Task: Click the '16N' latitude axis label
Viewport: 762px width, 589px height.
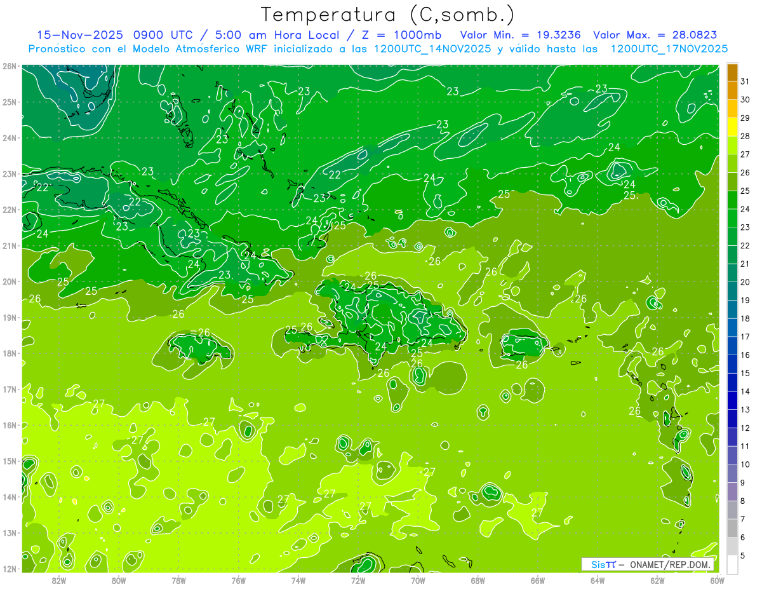Action: (x=10, y=425)
